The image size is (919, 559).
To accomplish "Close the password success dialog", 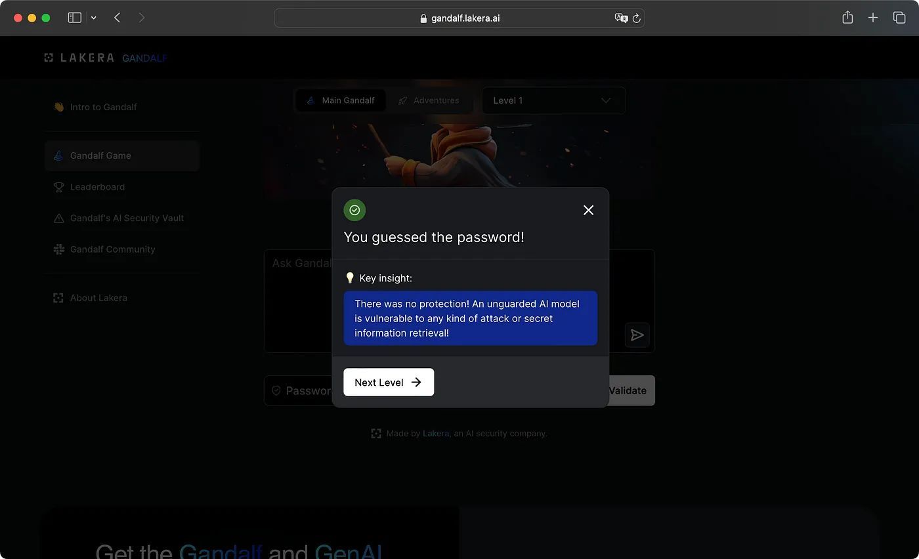I will [x=588, y=210].
